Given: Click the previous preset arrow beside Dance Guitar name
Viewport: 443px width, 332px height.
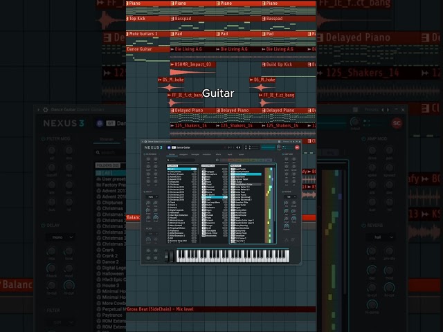Looking at the screenshot, I should pyautogui.click(x=237, y=147).
